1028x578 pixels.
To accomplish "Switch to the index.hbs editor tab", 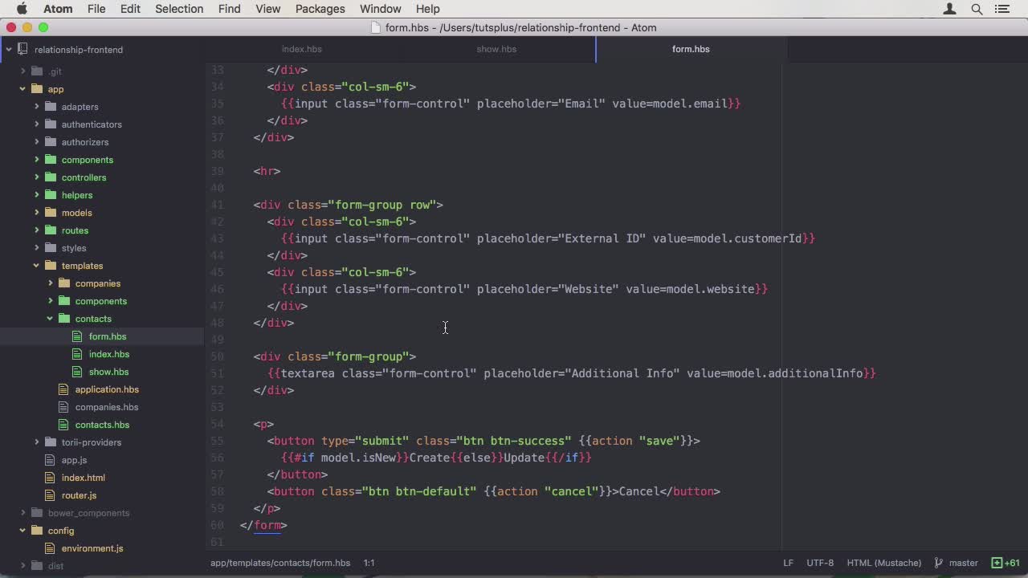I will 302,49.
